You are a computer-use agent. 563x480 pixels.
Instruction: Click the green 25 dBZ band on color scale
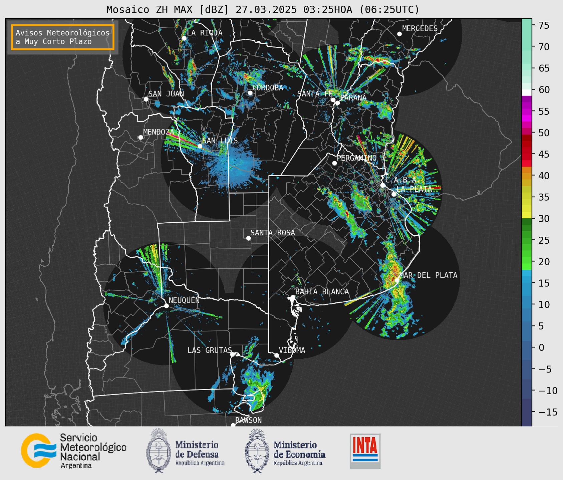527,240
